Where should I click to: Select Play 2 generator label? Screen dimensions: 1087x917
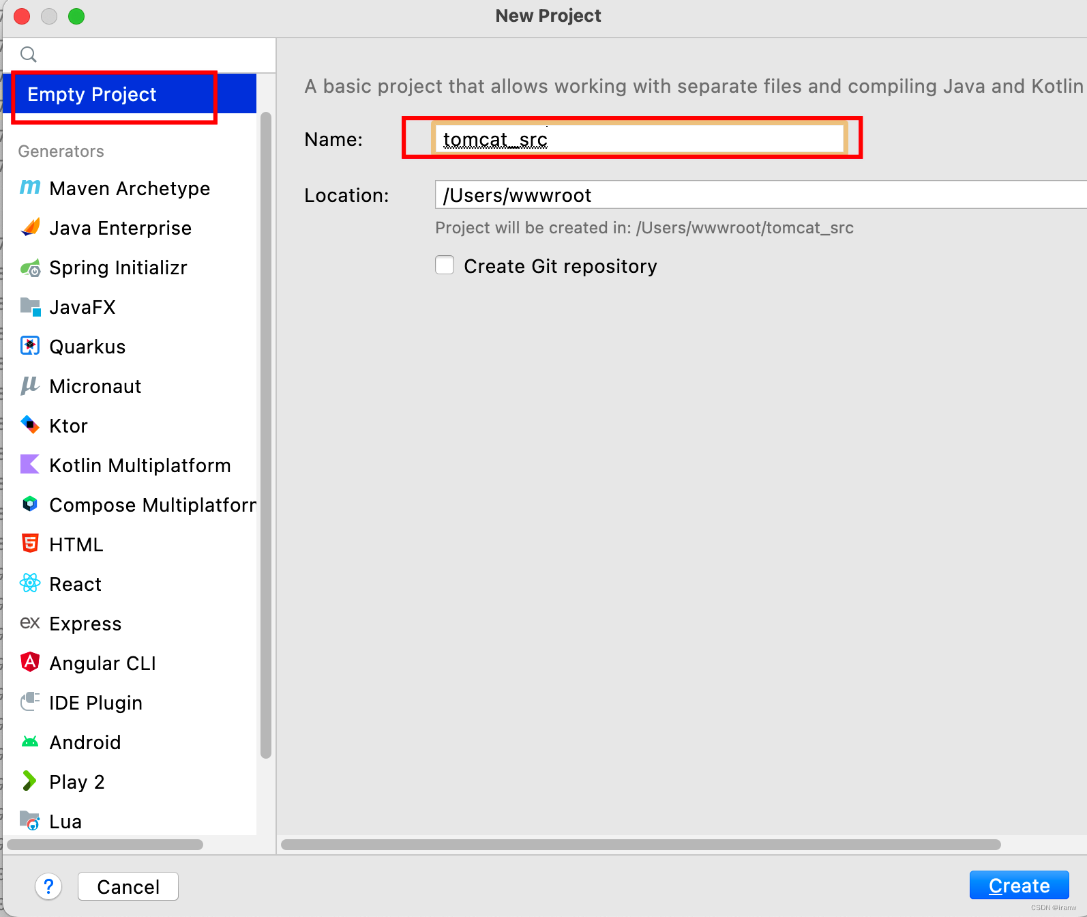77,782
